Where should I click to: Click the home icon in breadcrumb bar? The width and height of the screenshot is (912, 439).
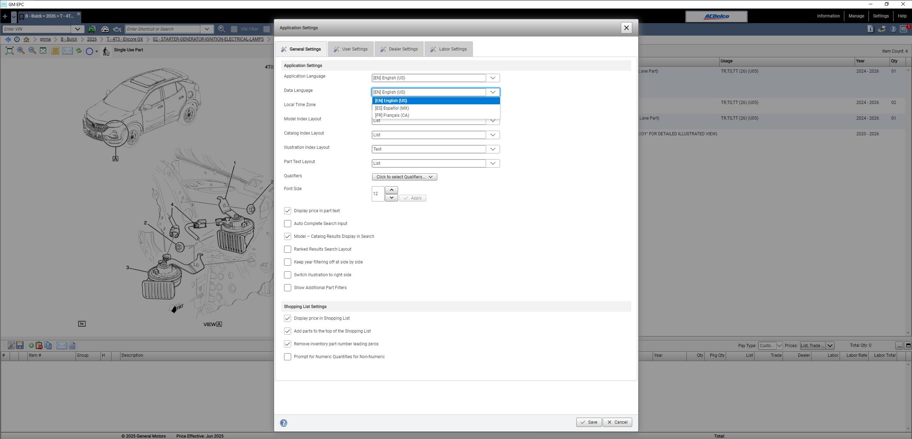coord(26,39)
